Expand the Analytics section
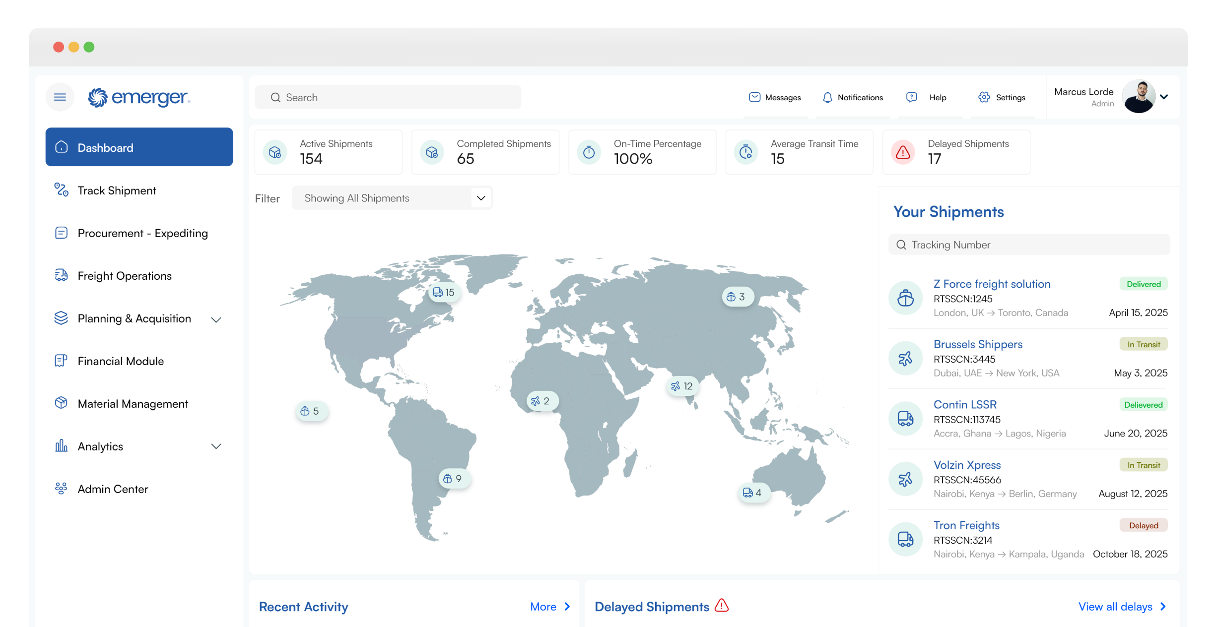 216,446
